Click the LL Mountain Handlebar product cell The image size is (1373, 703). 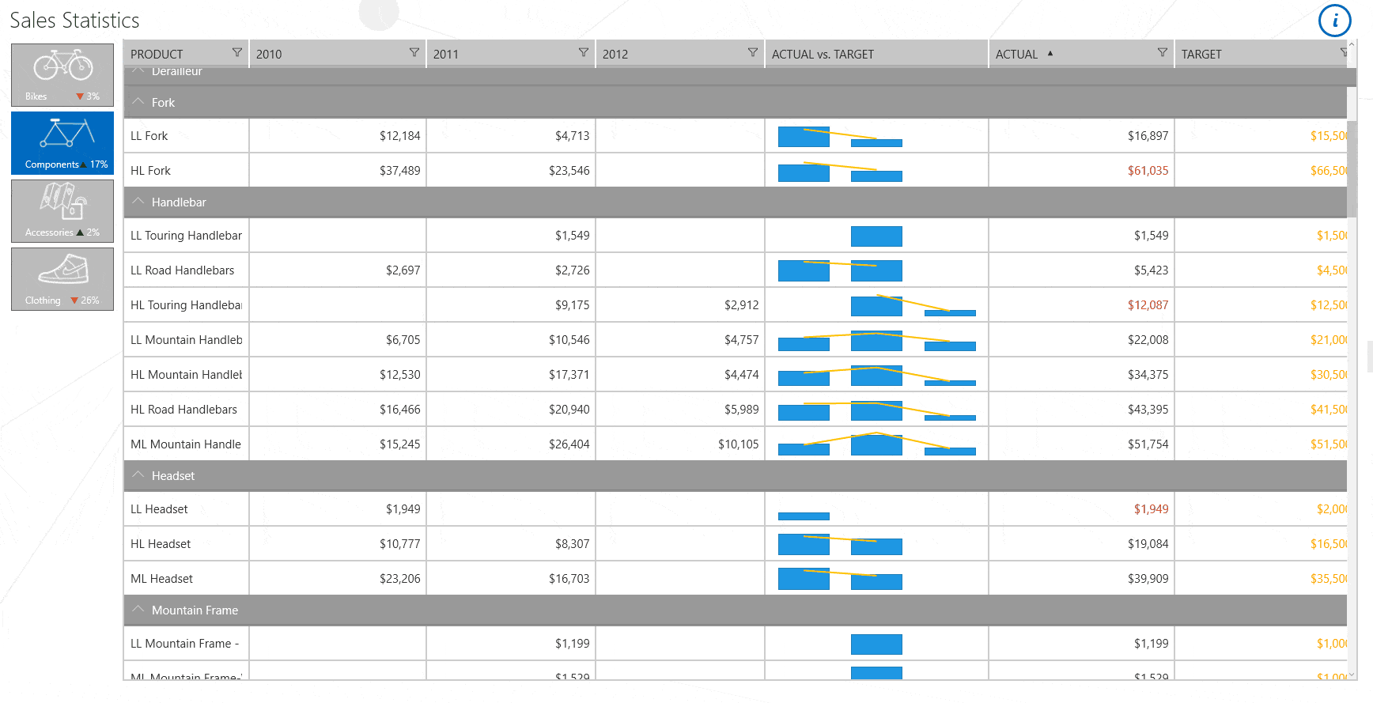click(187, 340)
